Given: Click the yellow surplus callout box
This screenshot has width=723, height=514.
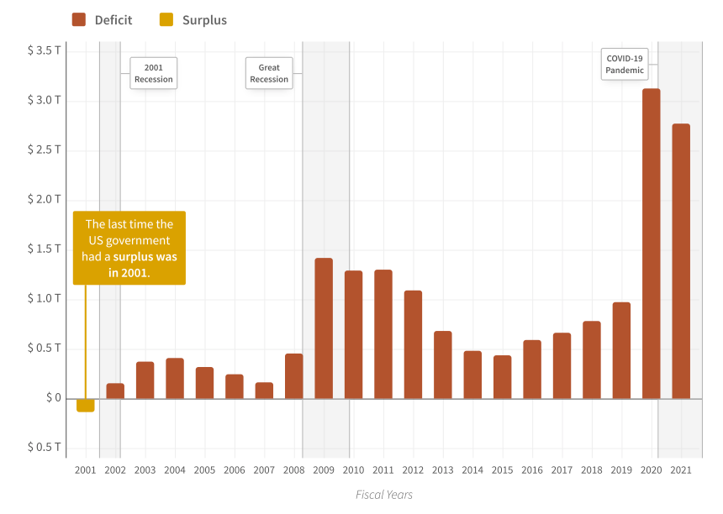Looking at the screenshot, I should 129,248.
